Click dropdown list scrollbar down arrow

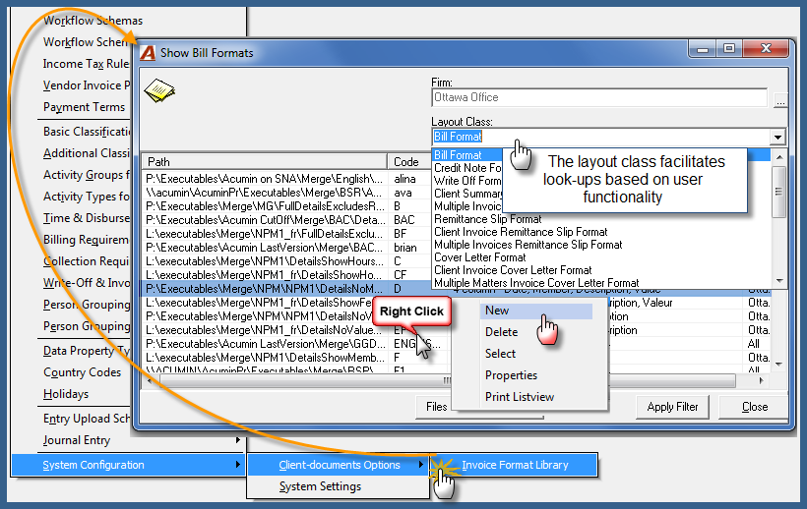pyautogui.click(x=779, y=281)
